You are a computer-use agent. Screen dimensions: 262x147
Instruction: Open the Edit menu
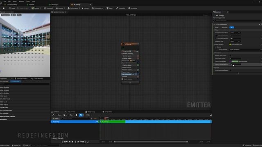pyautogui.click(x=9, y=1)
